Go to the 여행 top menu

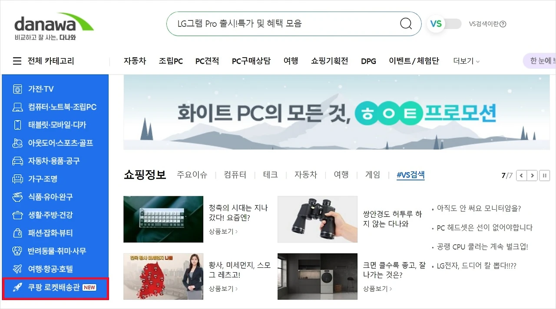291,61
